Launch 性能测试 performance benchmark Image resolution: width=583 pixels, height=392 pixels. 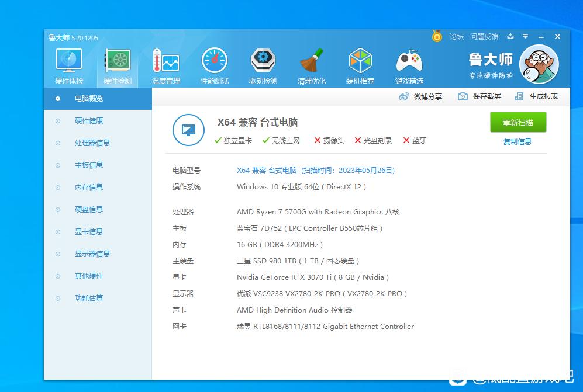[x=215, y=67]
